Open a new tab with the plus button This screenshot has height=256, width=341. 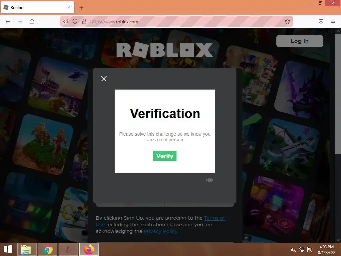(x=81, y=8)
